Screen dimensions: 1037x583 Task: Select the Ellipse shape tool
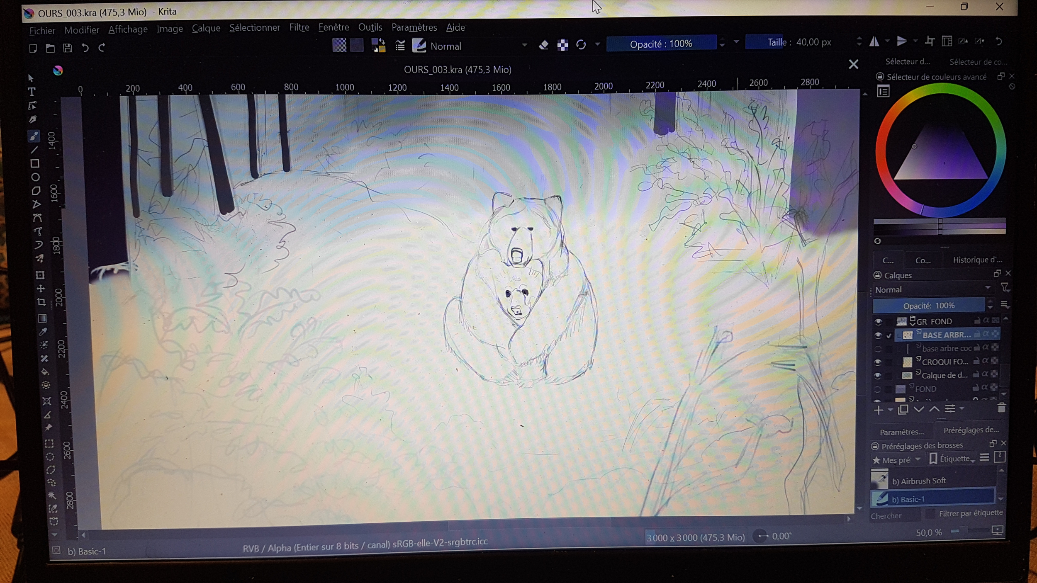click(x=35, y=177)
